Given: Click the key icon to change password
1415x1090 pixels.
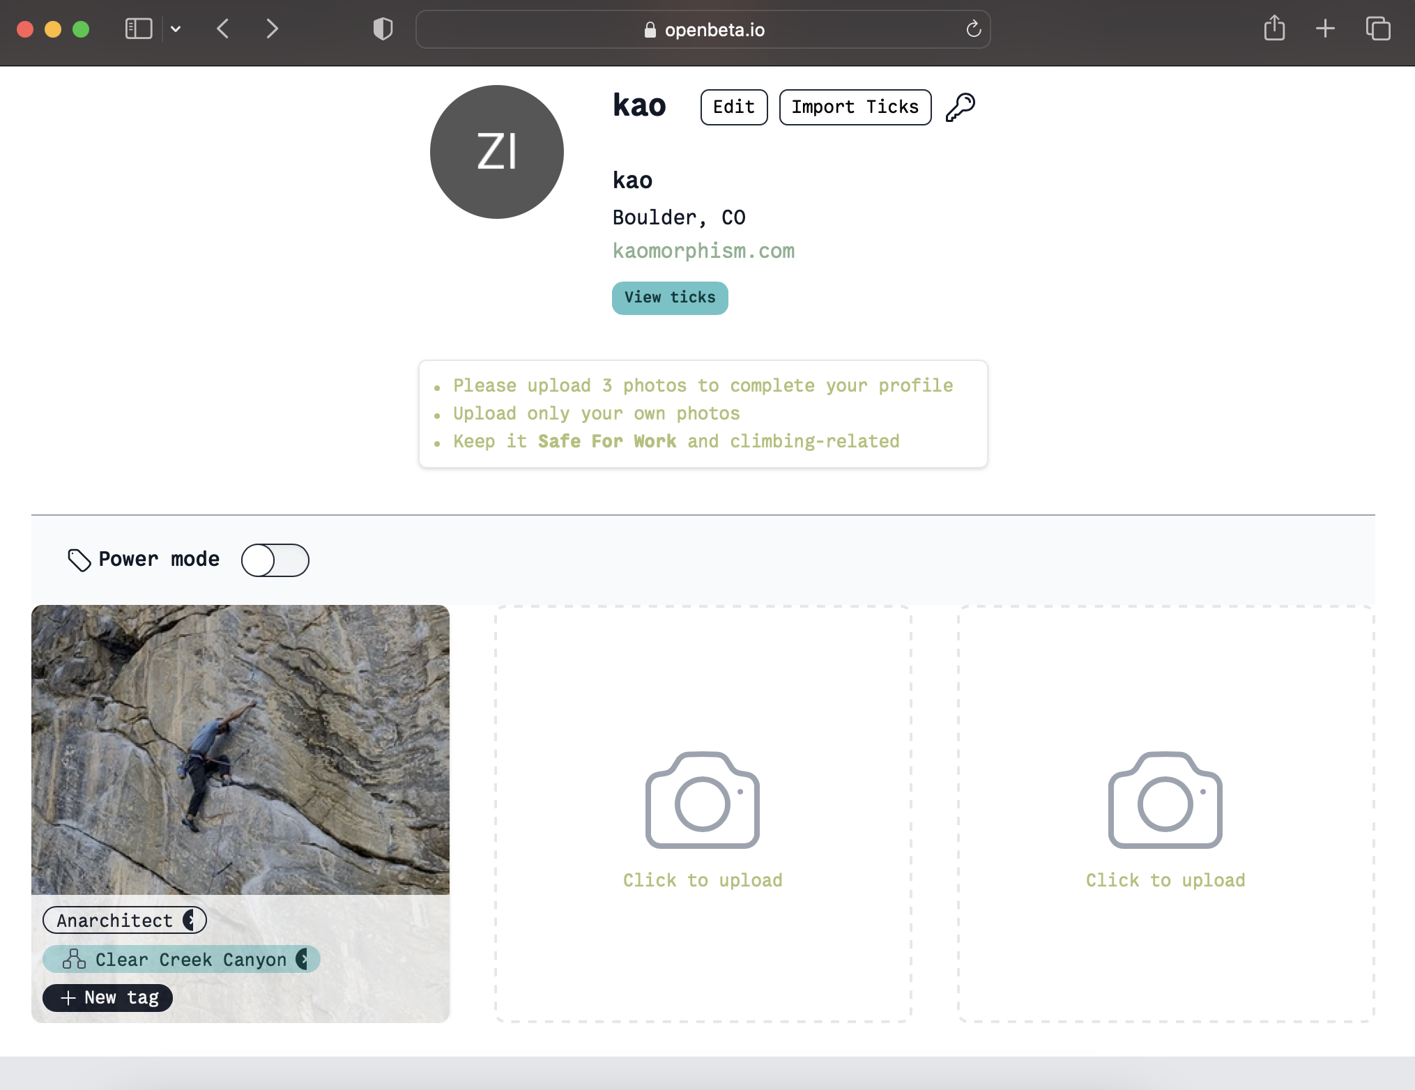Looking at the screenshot, I should tap(961, 106).
